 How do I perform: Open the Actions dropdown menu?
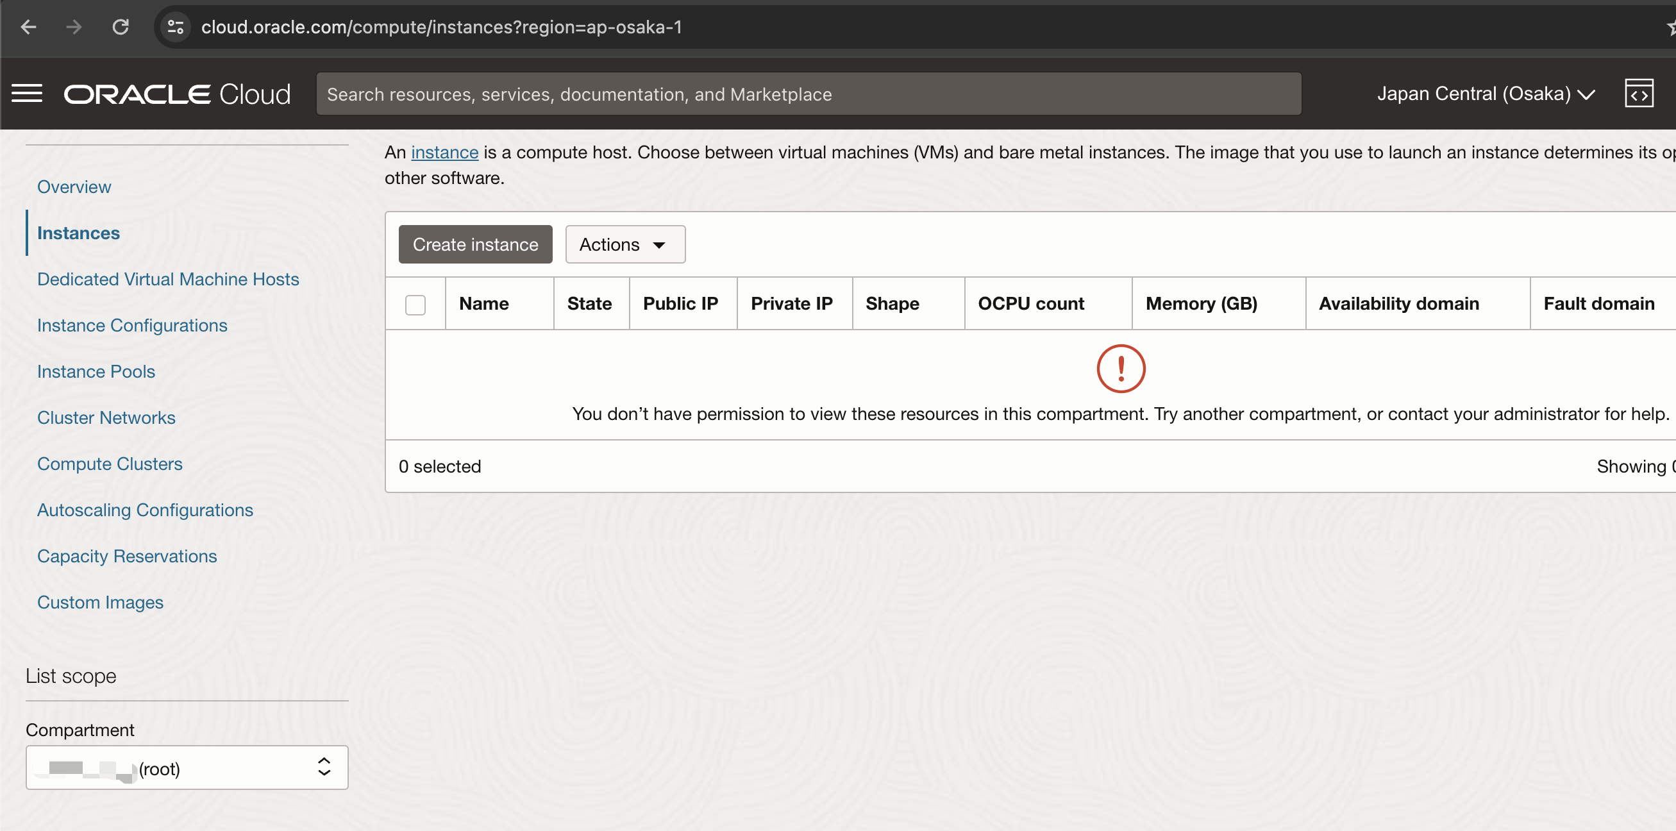click(623, 244)
